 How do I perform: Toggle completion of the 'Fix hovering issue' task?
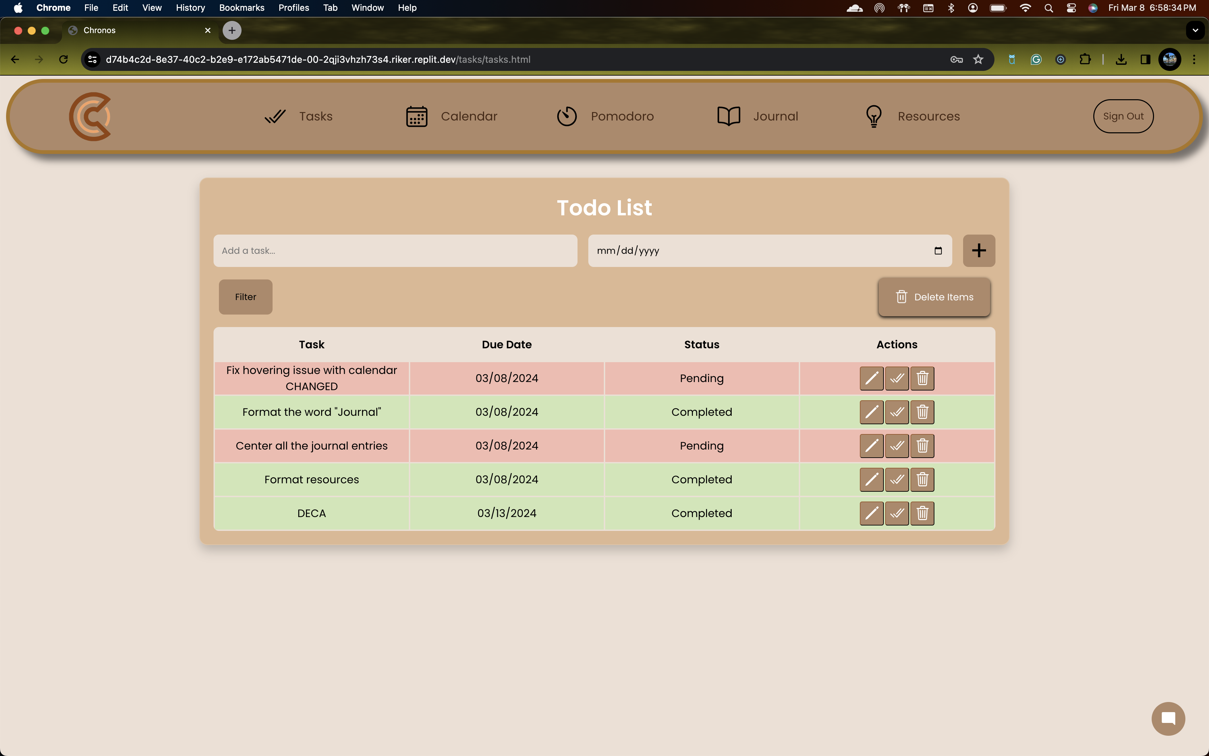click(897, 378)
